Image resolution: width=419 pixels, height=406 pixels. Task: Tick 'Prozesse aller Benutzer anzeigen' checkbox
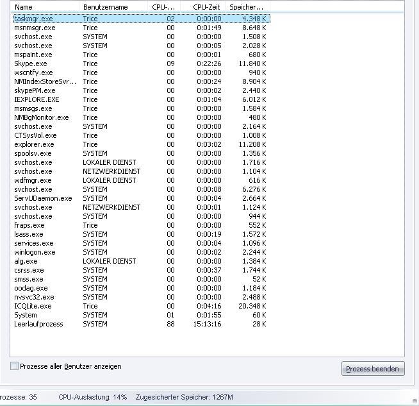[15, 366]
